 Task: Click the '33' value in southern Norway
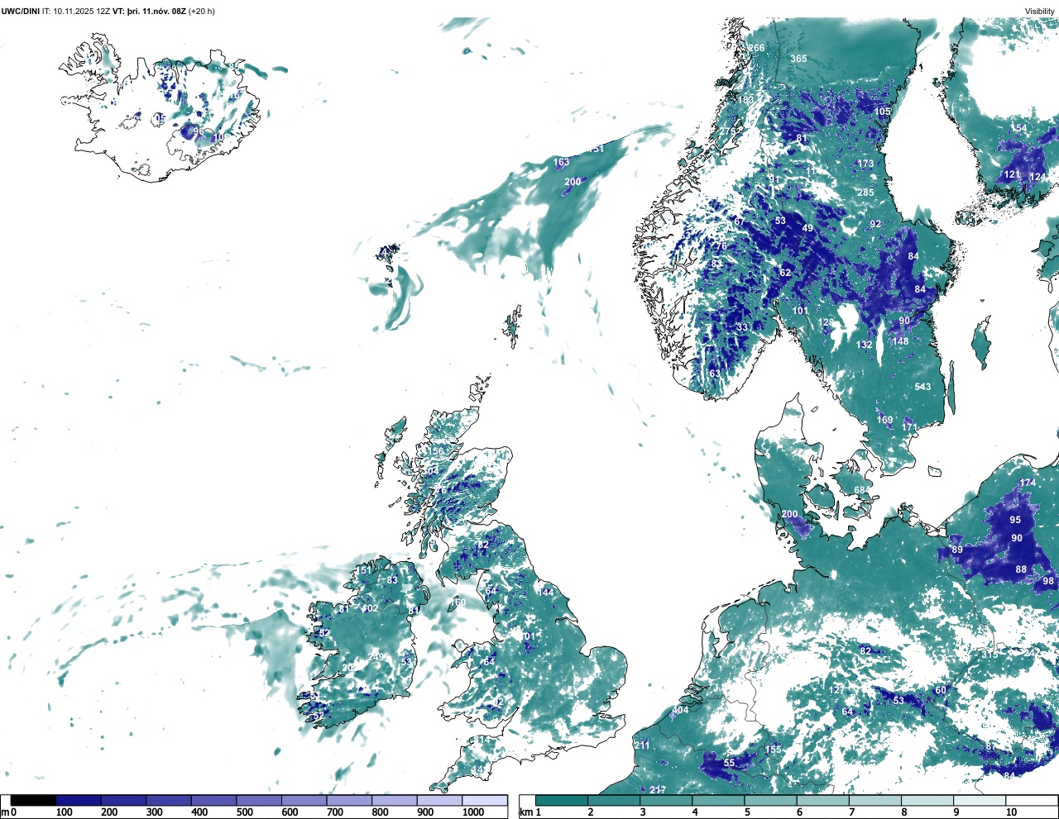click(742, 327)
